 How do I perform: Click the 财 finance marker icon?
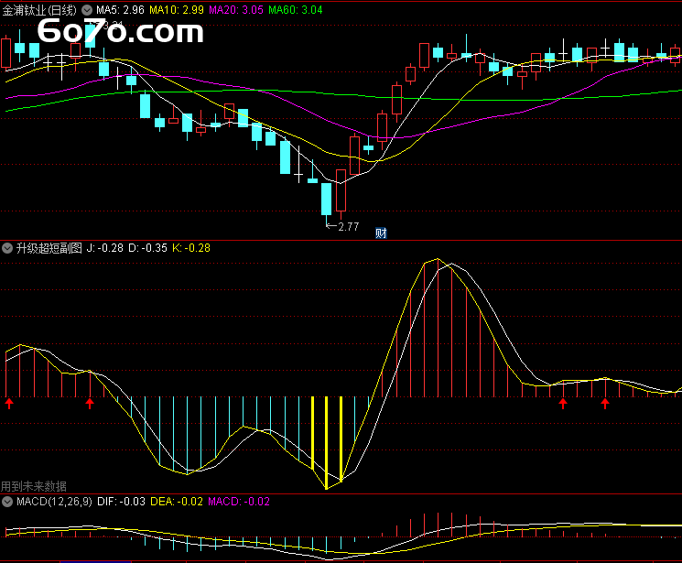click(x=381, y=233)
